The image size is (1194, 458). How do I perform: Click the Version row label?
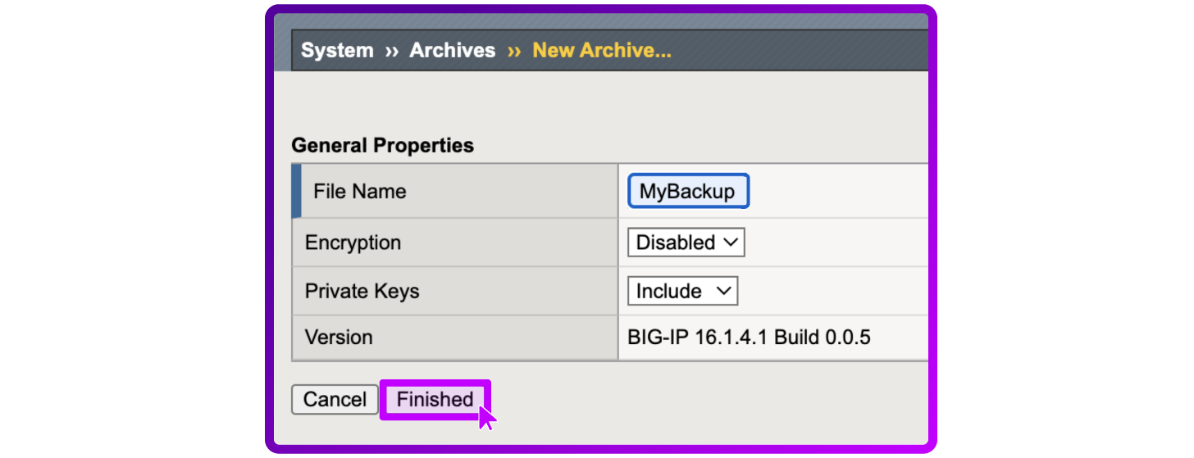tap(339, 337)
